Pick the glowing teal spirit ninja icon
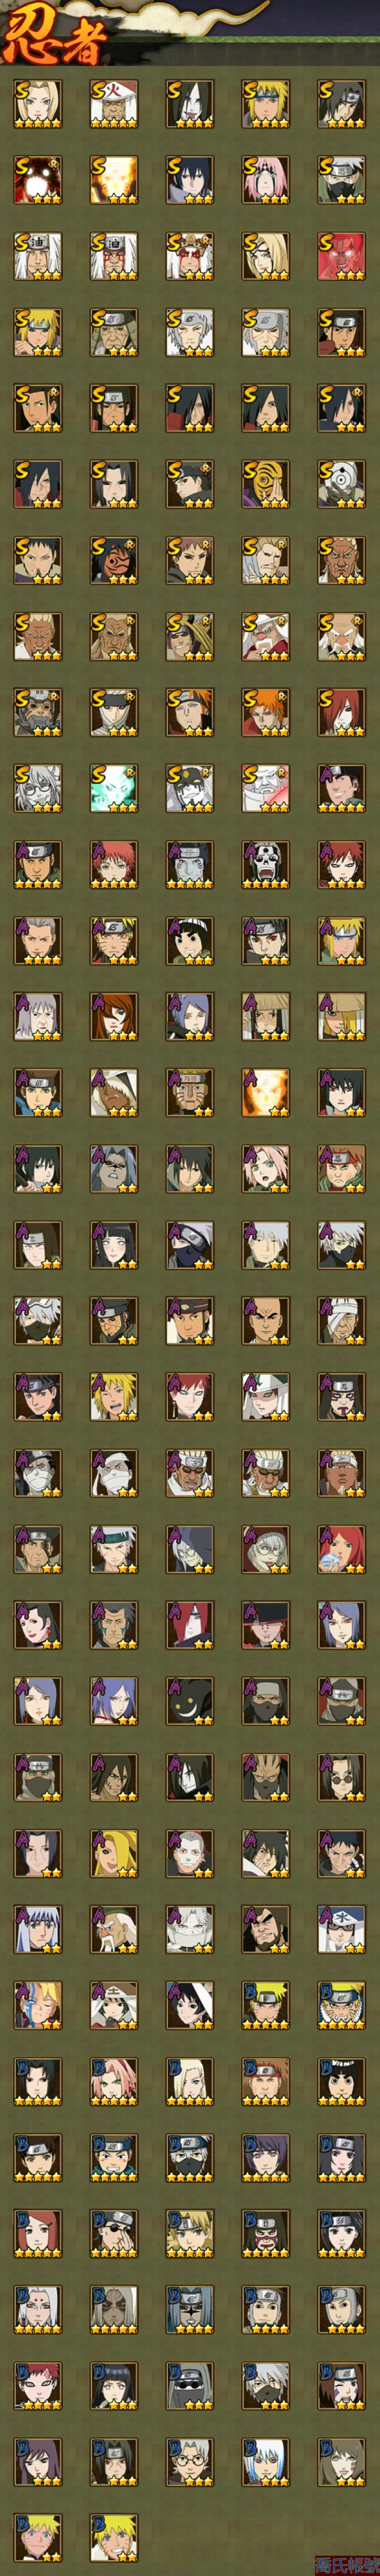Image resolution: width=380 pixels, height=2576 pixels. click(113, 788)
